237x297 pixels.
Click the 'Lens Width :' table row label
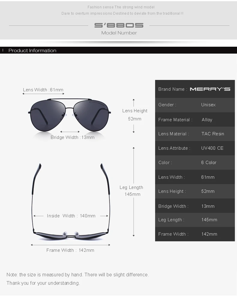pyautogui.click(x=172, y=177)
